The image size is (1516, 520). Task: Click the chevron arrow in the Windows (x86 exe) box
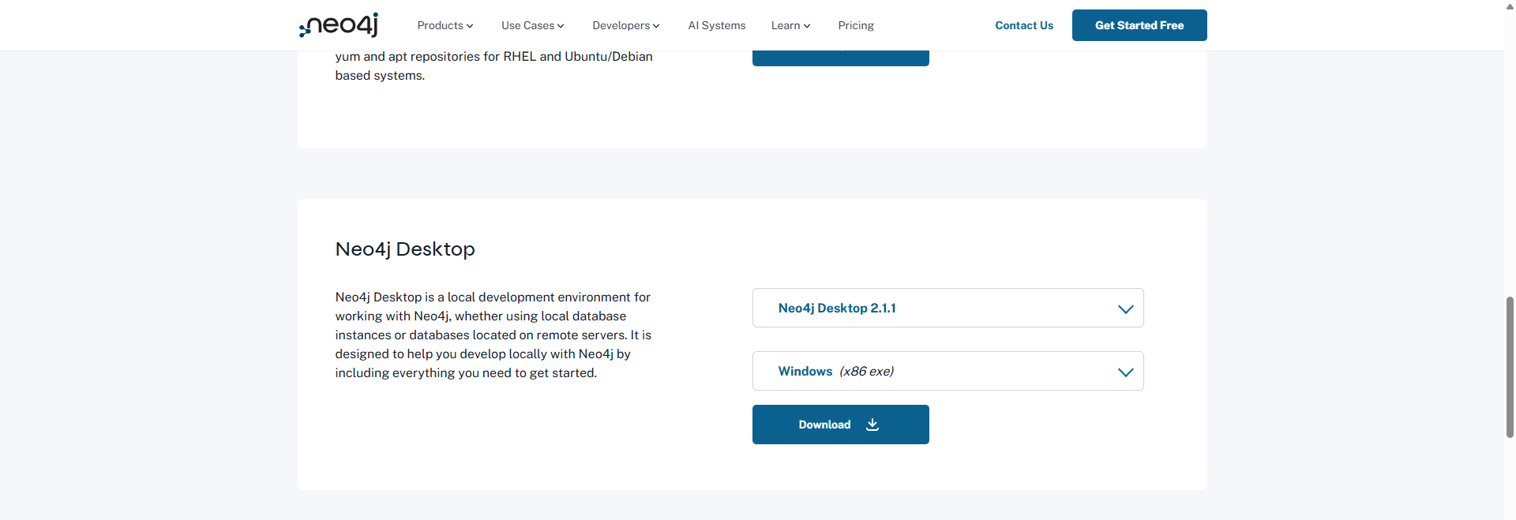pos(1125,372)
